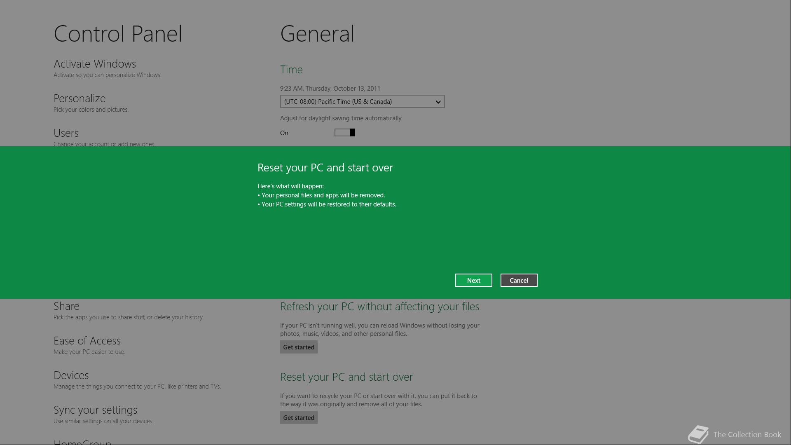Open the Users category
Image resolution: width=791 pixels, height=445 pixels.
66,133
